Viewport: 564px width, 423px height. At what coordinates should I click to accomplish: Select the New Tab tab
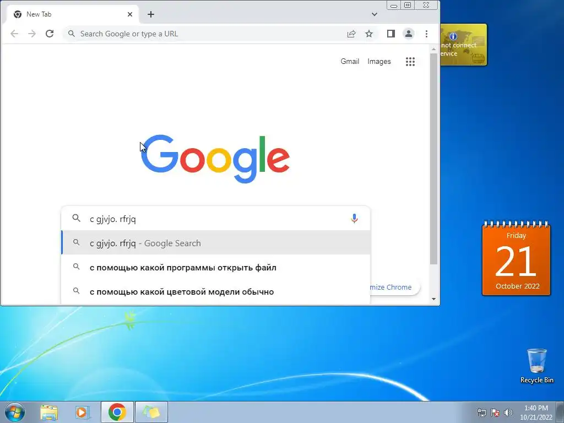pos(72,14)
